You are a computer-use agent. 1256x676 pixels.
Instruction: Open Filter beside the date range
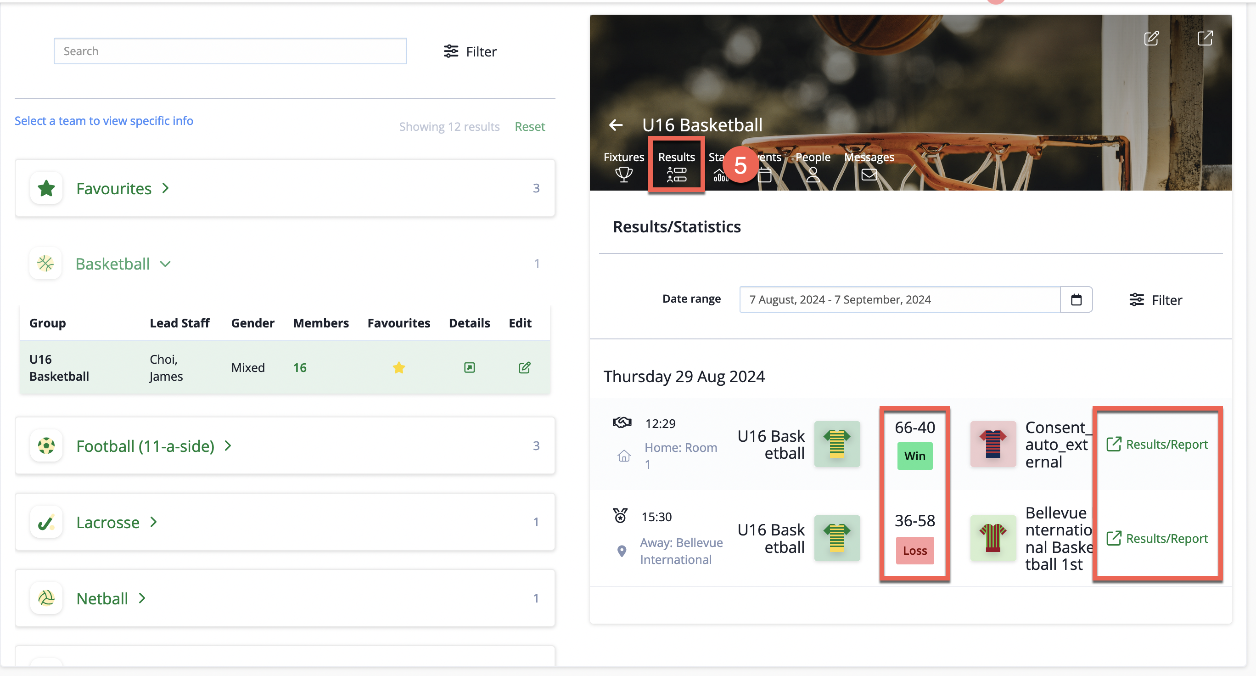point(1155,300)
